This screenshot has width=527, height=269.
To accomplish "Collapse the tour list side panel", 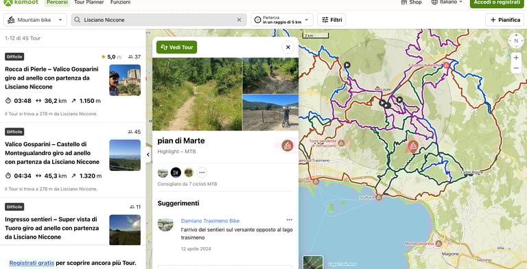I will 148,154.
